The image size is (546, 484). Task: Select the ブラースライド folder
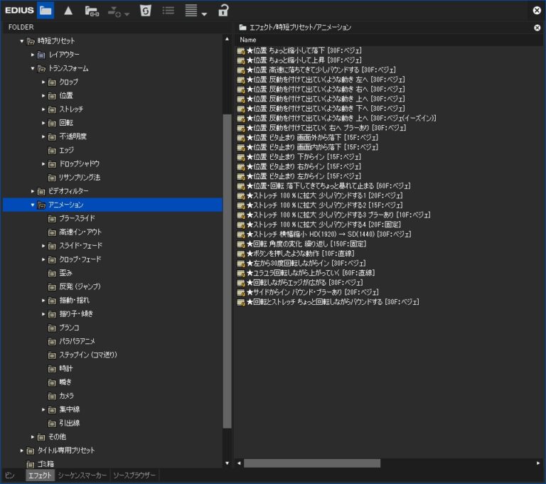click(77, 218)
